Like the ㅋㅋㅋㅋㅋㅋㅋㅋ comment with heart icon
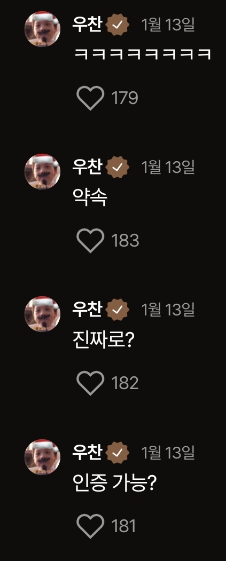This screenshot has width=226, height=561. click(x=90, y=98)
